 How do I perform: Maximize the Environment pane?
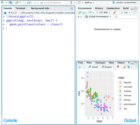pos(135,9)
